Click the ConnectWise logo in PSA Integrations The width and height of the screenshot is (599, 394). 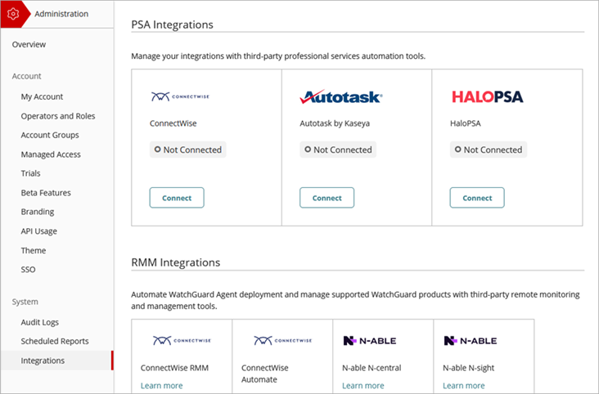180,96
